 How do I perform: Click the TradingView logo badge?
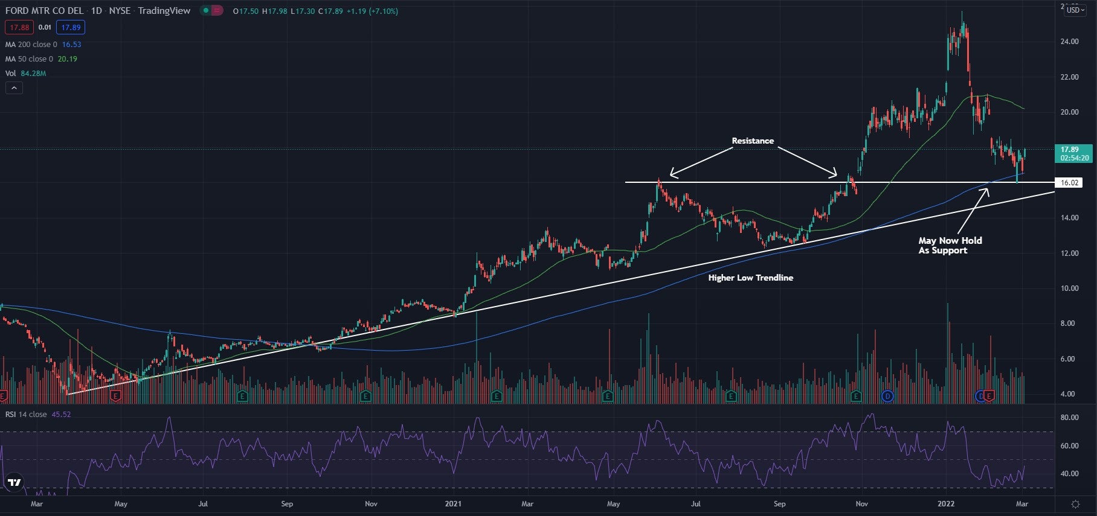tap(14, 482)
